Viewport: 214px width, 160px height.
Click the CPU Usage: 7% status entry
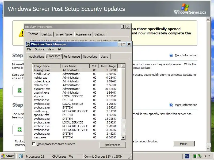67,157
